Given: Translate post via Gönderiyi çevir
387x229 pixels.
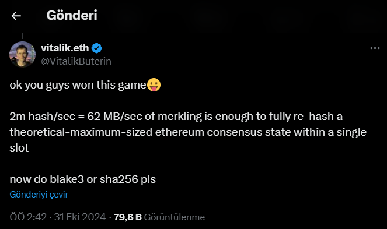Looking at the screenshot, I should coord(39,195).
